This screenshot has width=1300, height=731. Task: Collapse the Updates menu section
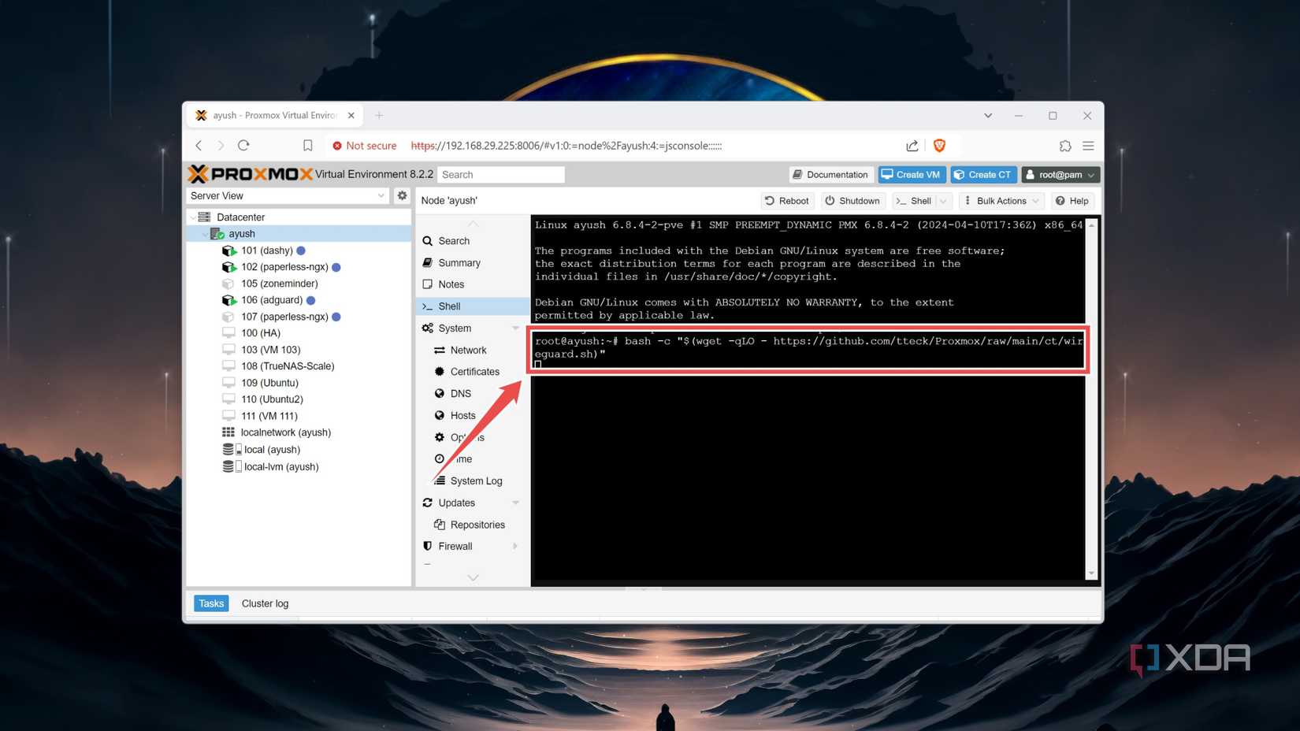pos(516,503)
